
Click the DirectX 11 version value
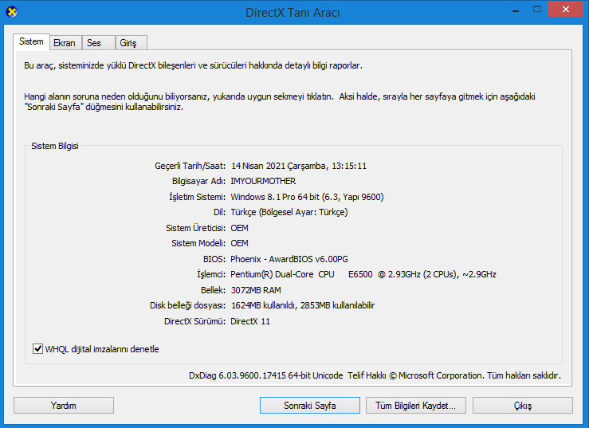(250, 321)
